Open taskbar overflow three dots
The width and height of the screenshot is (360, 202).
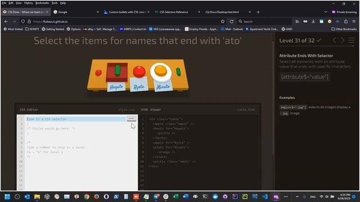tap(286, 196)
